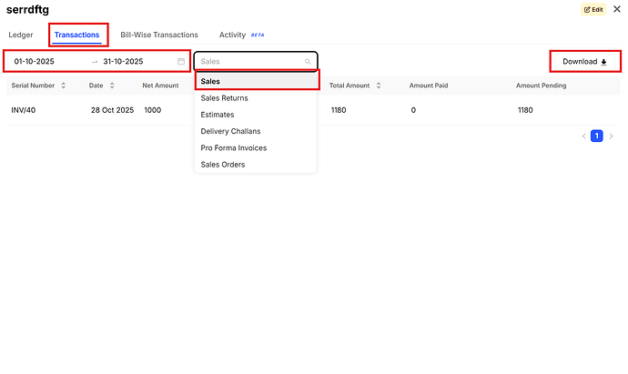Switch to Transactions tab
The width and height of the screenshot is (628, 374).
[76, 35]
